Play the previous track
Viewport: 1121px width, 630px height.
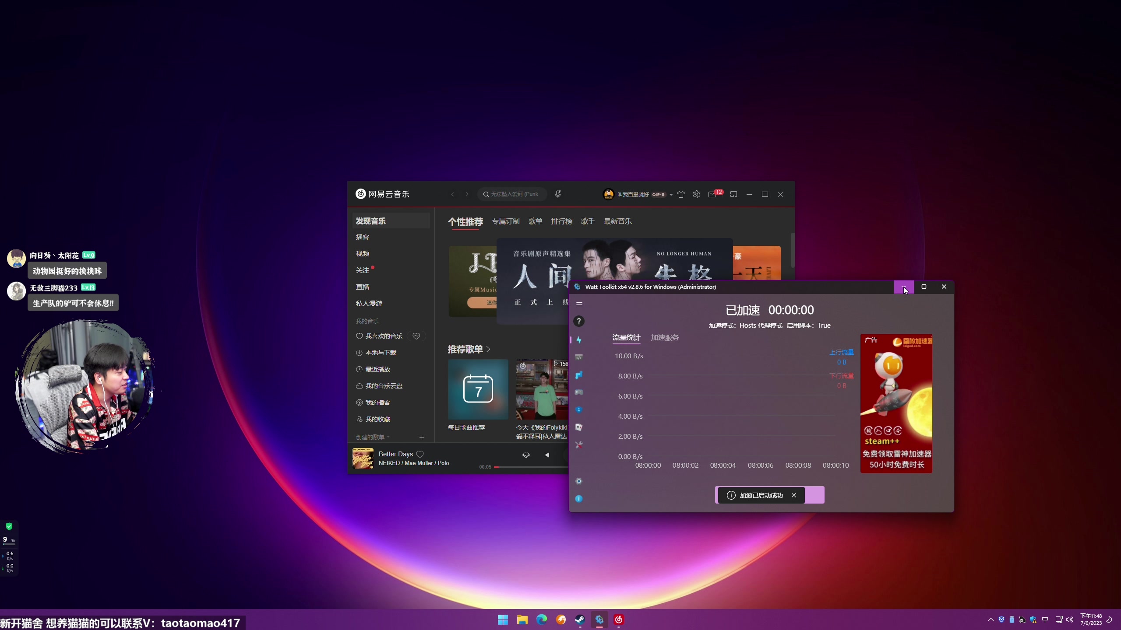(x=547, y=455)
